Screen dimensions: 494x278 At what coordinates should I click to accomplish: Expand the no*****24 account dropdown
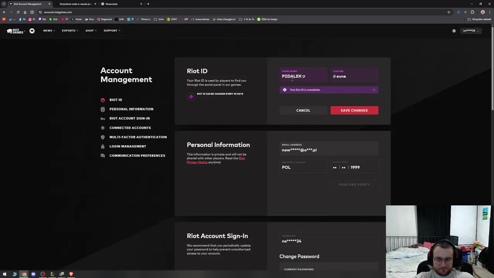471,31
